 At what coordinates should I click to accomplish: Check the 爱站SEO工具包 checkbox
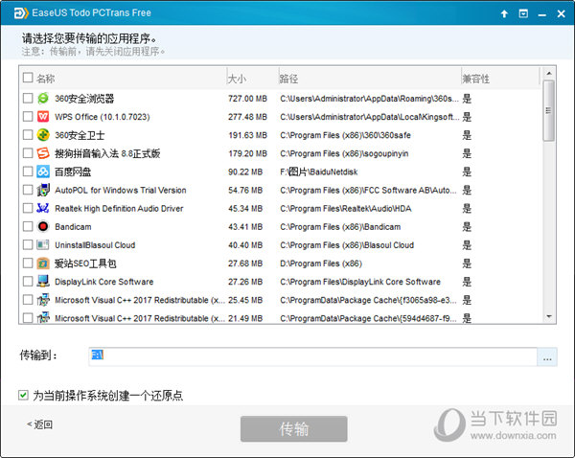point(28,263)
